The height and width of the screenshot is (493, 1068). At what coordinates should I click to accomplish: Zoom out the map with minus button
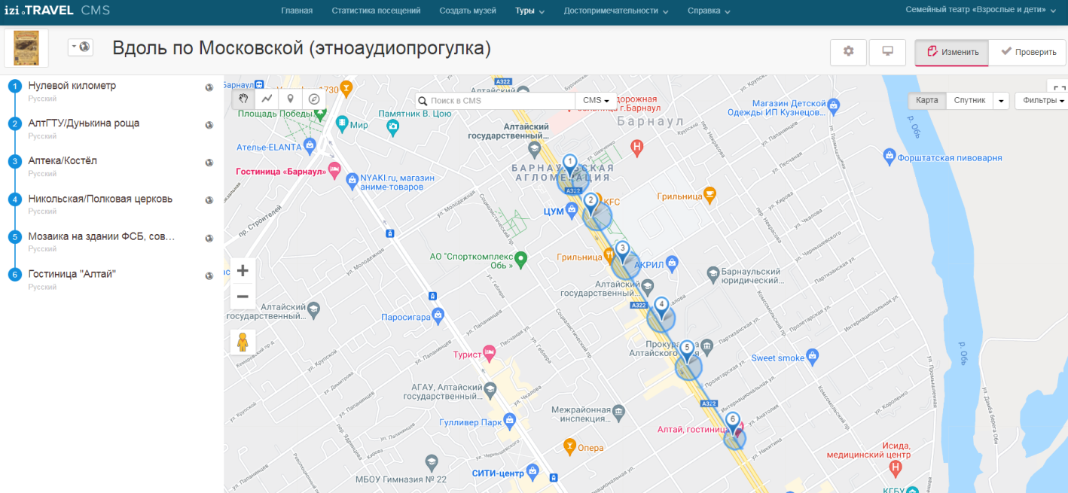click(243, 297)
